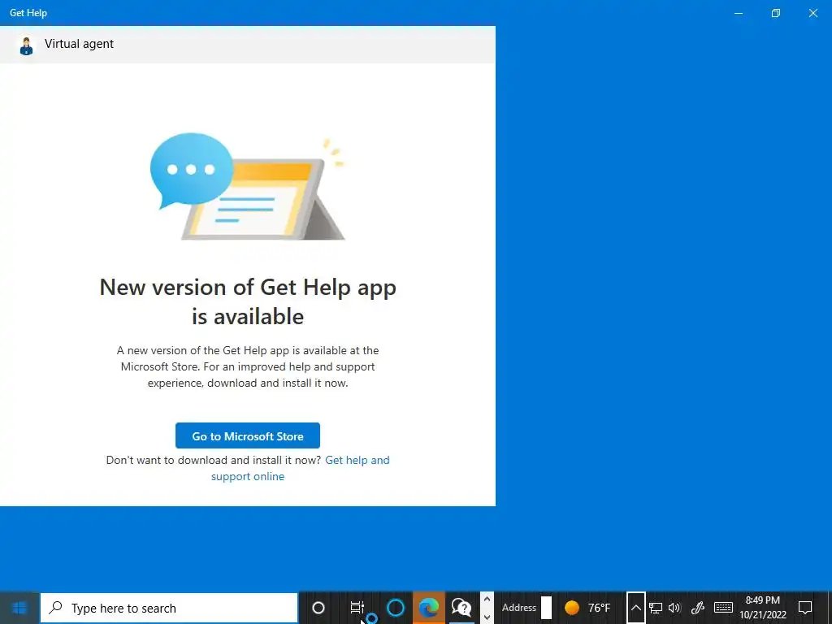Screen dimensions: 832x624
Task: Click the circle search icon in taskbar
Action: 318,608
